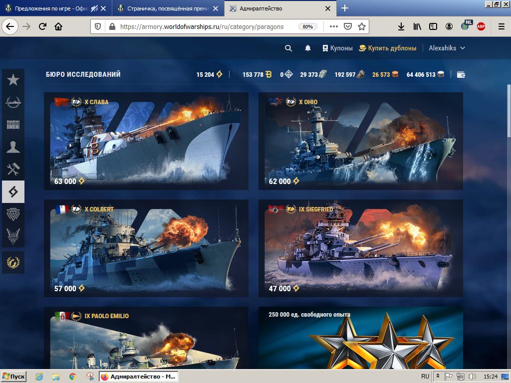Screen dimensions: 511x383
Task: Open new browser tab
Action: click(345, 8)
